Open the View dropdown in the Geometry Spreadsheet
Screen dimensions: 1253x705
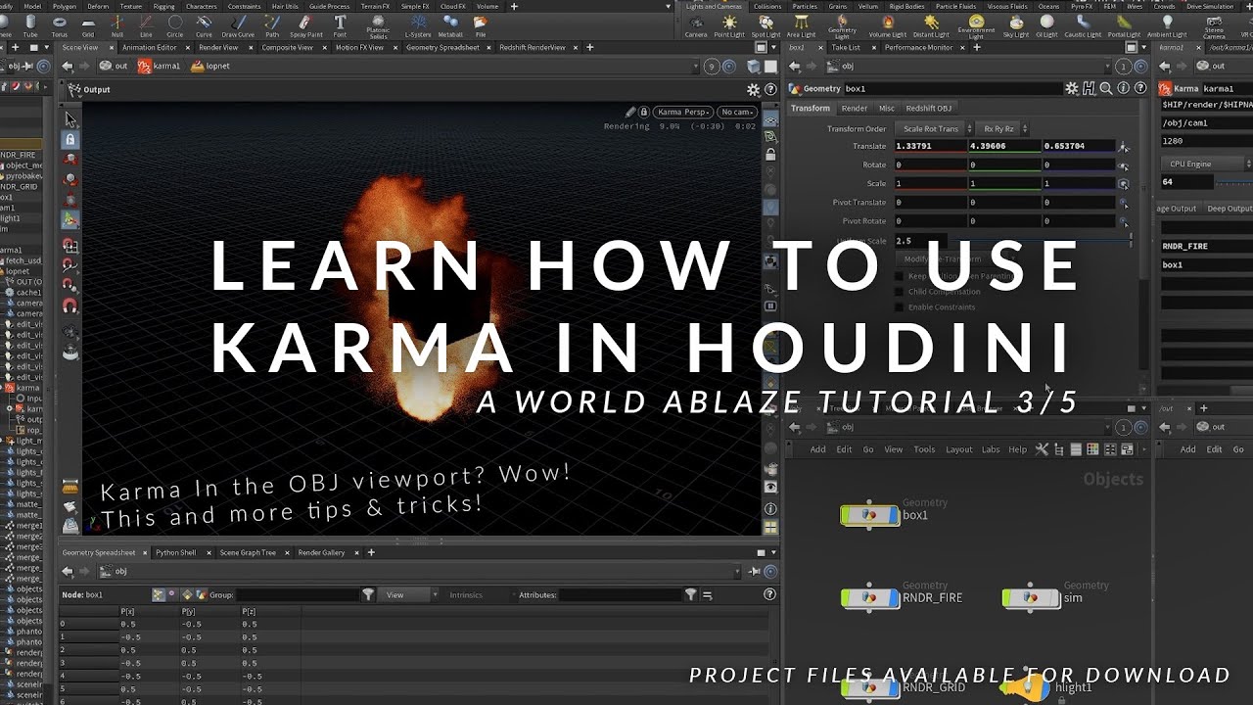[408, 594]
